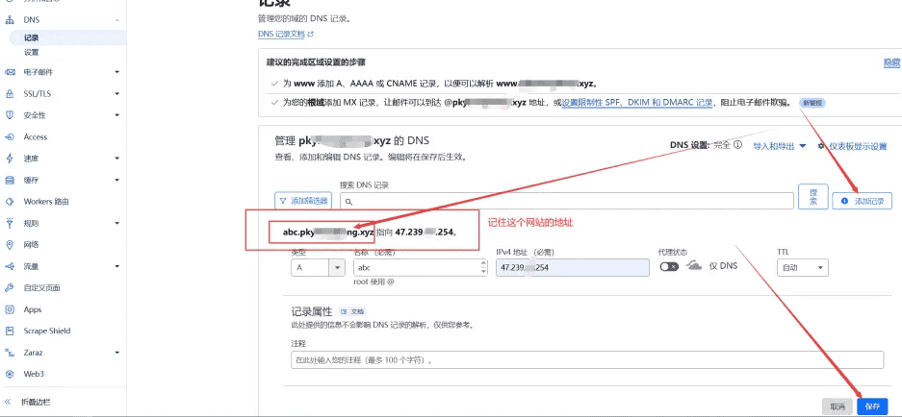Viewport: 902px width, 417px height.
Task: Click the name field stepper arrows
Action: (x=482, y=268)
